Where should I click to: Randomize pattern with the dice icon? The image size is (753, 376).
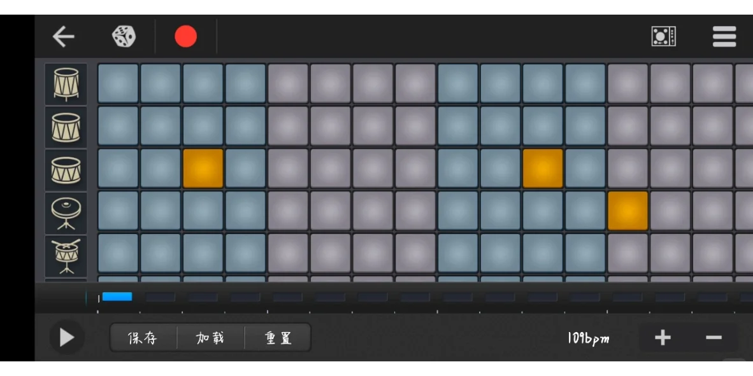pyautogui.click(x=124, y=36)
